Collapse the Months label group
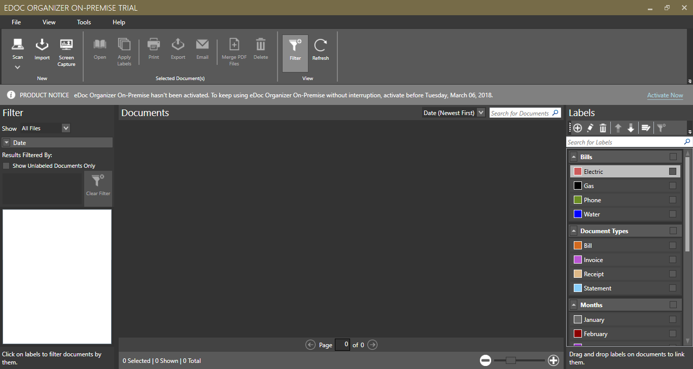This screenshot has width=693, height=369. tap(574, 305)
